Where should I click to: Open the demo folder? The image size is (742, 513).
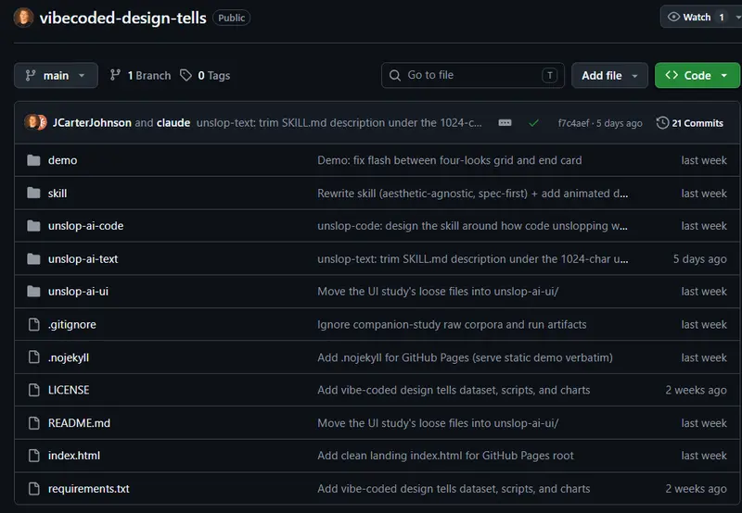point(62,160)
